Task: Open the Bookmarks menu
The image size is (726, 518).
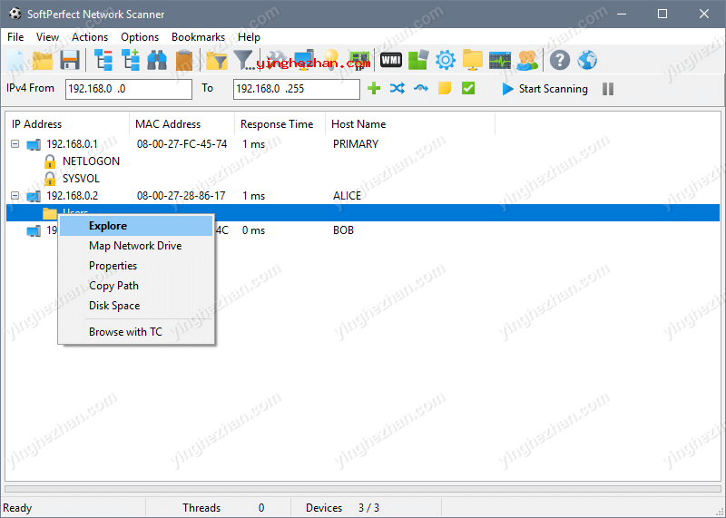Action: pos(198,37)
